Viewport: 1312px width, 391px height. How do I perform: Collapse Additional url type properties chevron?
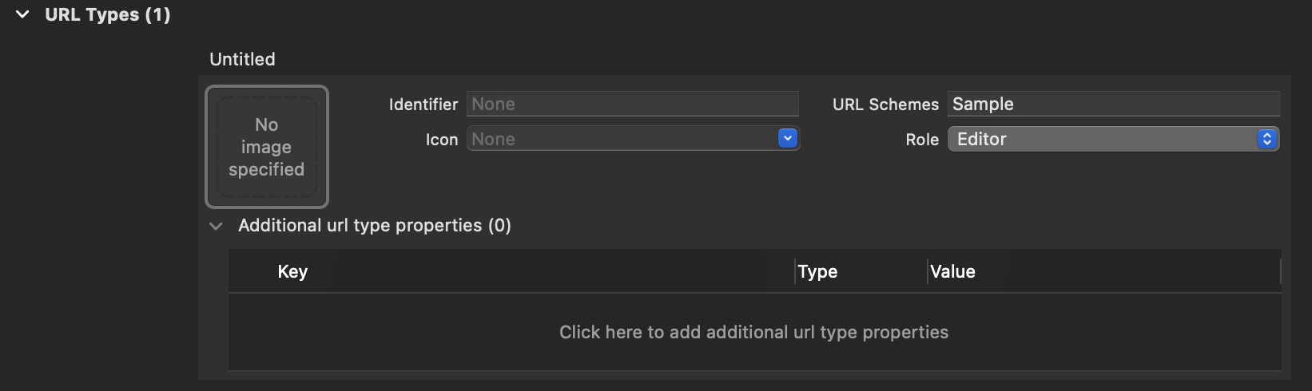point(216,226)
